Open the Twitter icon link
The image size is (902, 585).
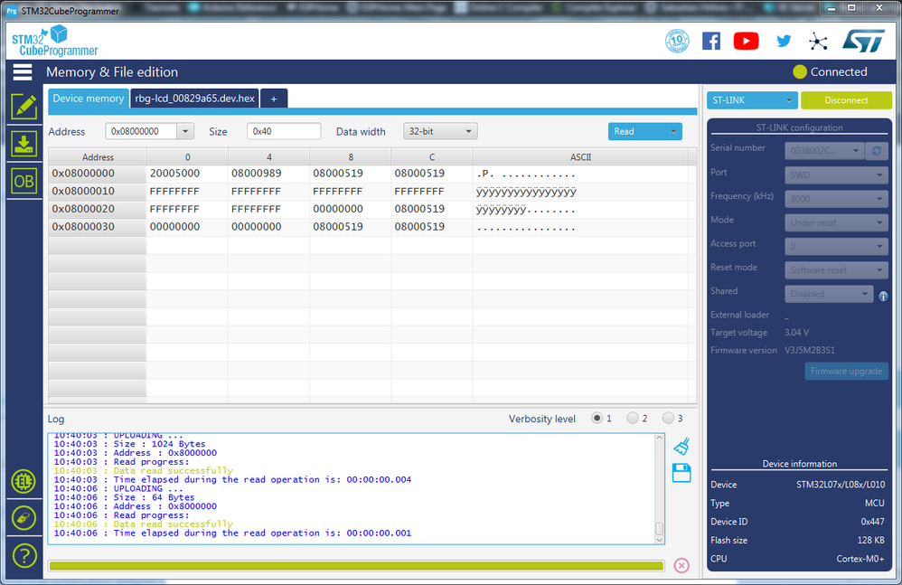click(x=784, y=41)
